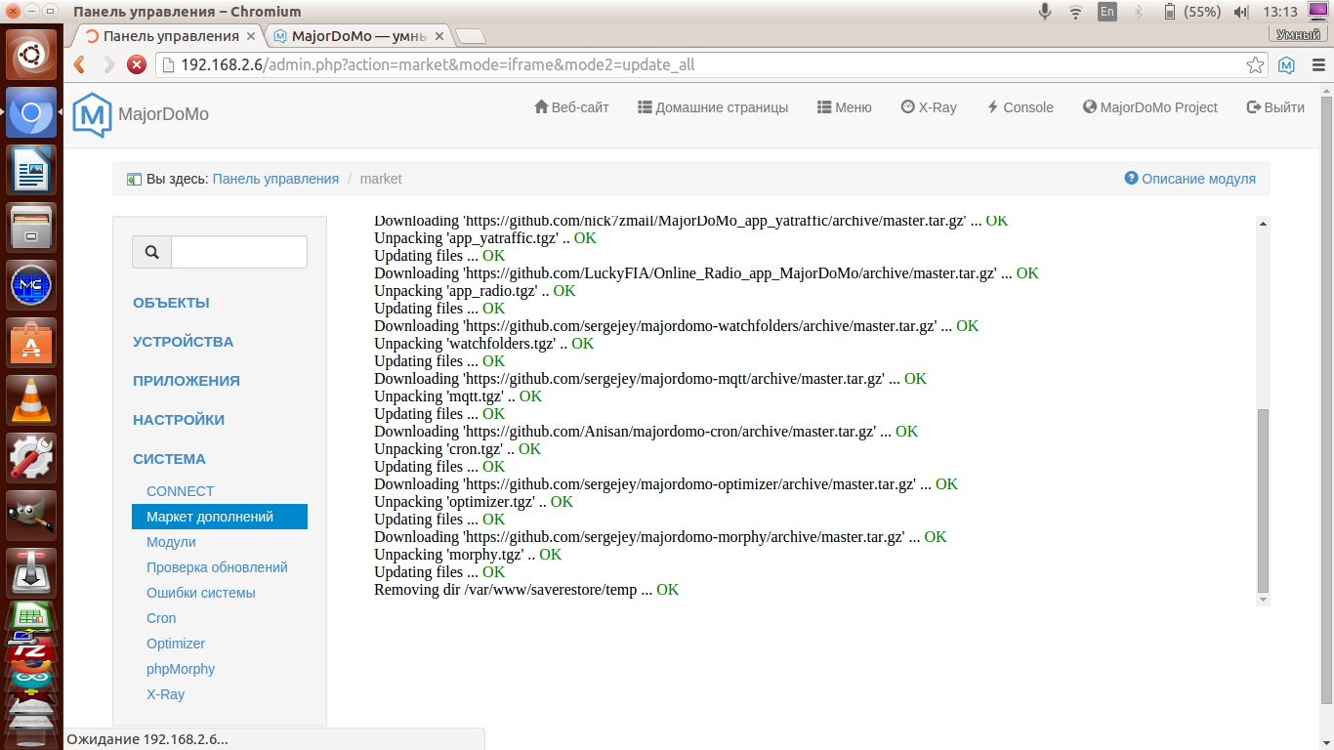Stop loading the page with the red X
This screenshot has width=1334, height=750.
pyautogui.click(x=137, y=64)
